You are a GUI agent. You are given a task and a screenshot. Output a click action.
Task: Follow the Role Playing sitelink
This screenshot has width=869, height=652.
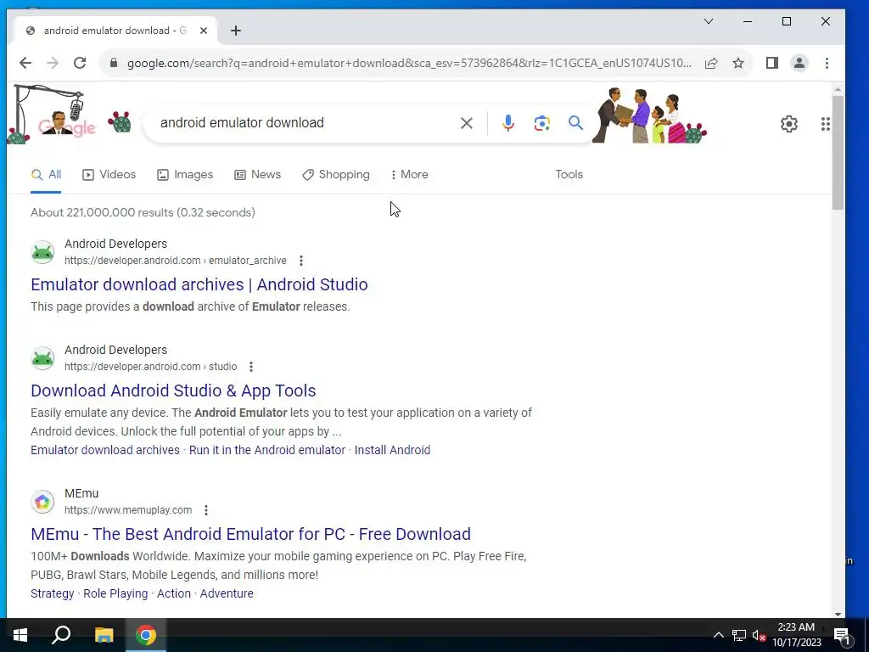(x=115, y=593)
